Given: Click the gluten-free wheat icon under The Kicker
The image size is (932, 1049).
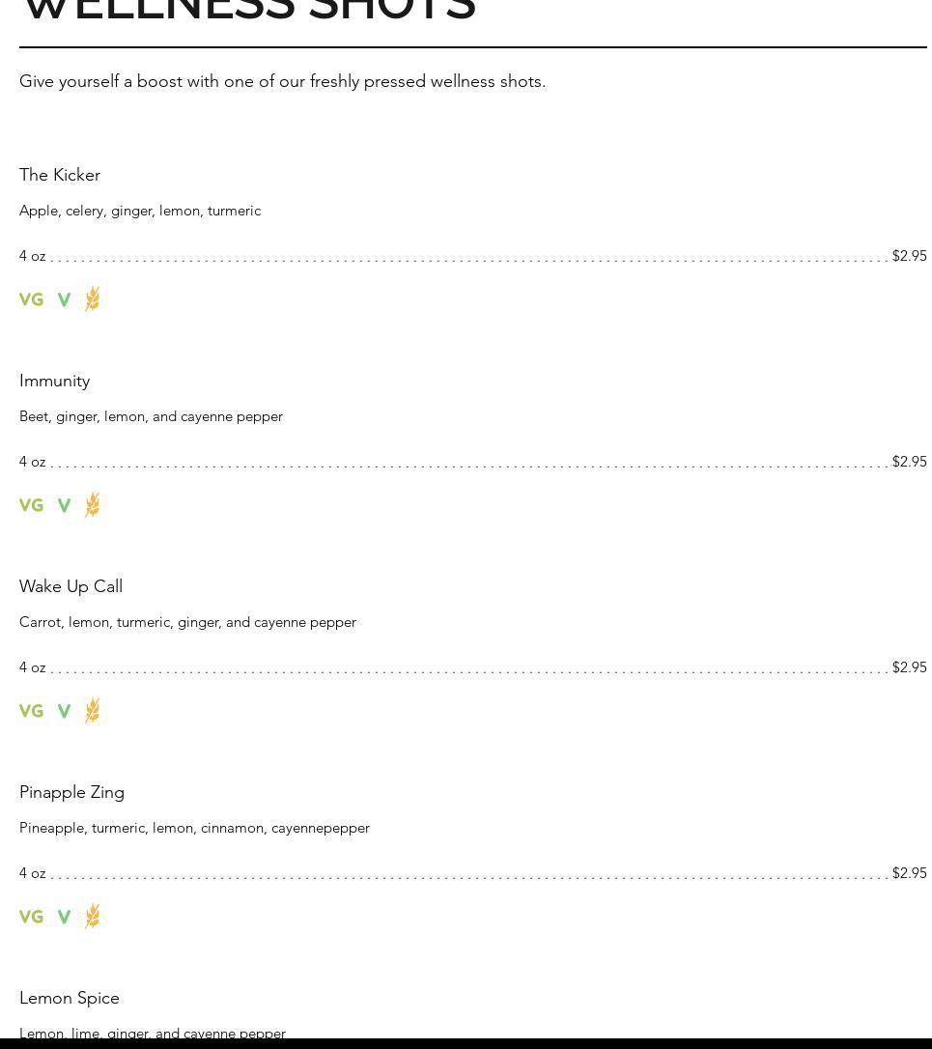Looking at the screenshot, I should (93, 299).
